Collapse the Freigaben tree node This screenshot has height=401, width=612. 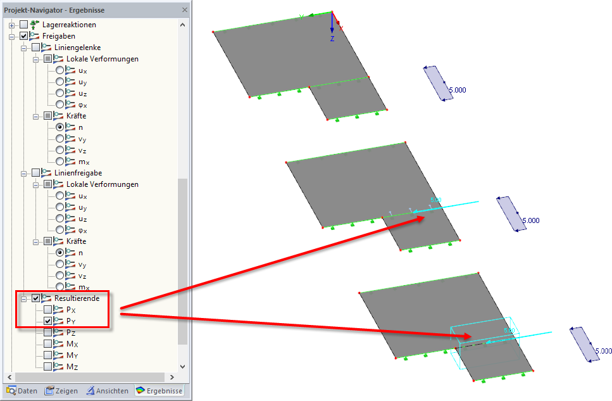12,37
